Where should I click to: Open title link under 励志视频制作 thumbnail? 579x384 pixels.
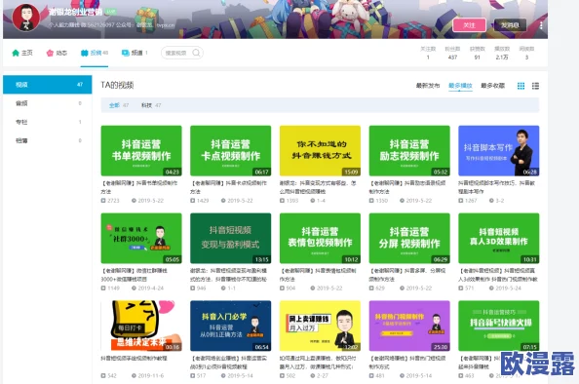point(407,187)
